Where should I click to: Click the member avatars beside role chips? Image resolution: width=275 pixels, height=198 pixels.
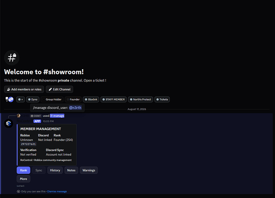click(9, 99)
